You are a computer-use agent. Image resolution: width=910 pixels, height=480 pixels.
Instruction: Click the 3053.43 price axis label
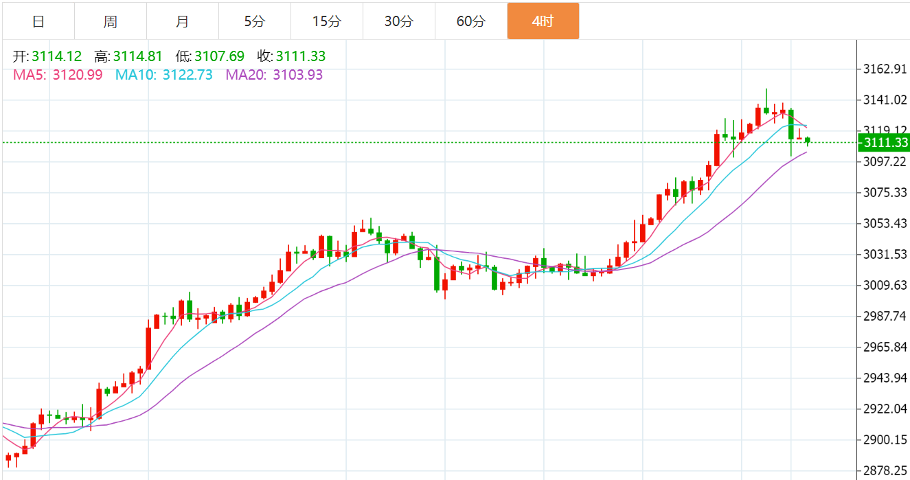(x=885, y=224)
